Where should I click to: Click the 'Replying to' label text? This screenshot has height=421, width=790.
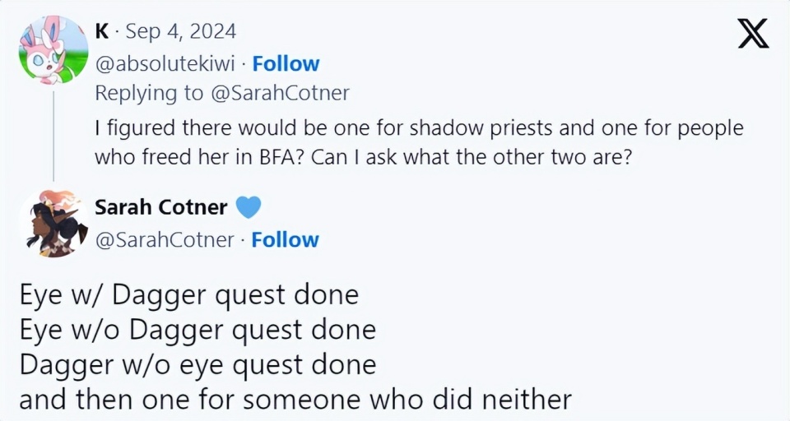click(x=149, y=93)
